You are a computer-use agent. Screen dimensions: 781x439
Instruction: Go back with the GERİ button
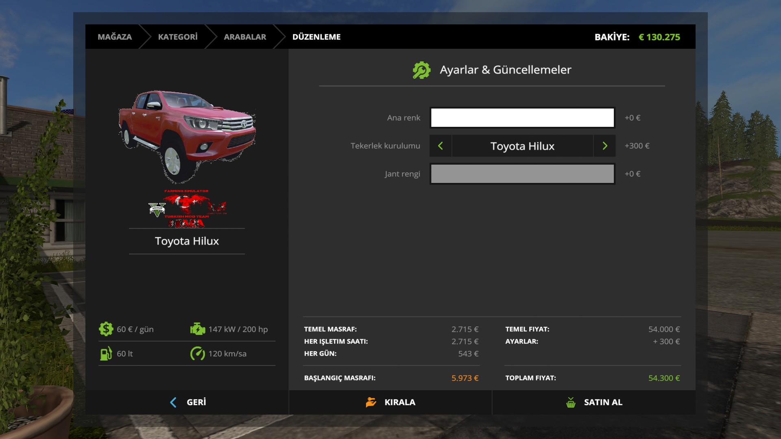[187, 402]
